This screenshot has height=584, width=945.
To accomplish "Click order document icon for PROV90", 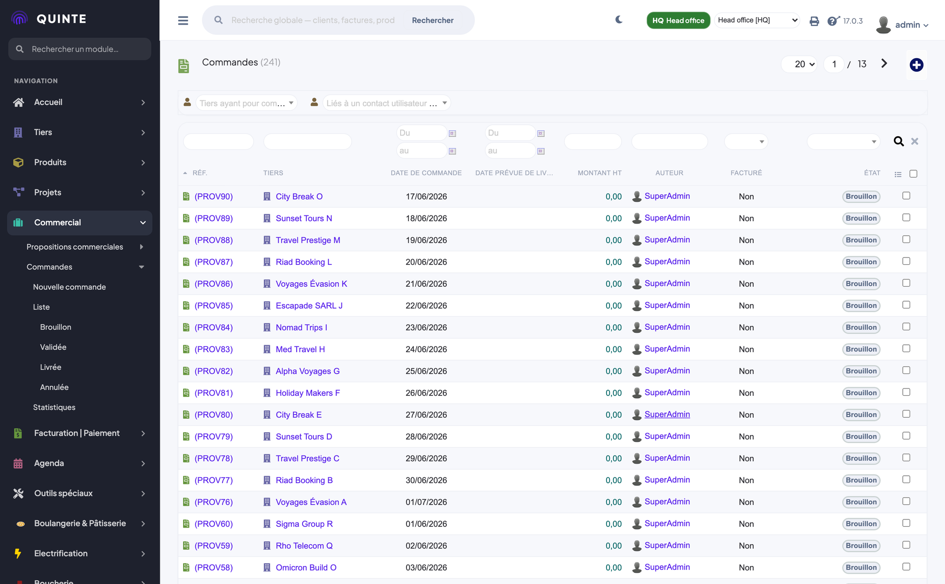I will (186, 196).
